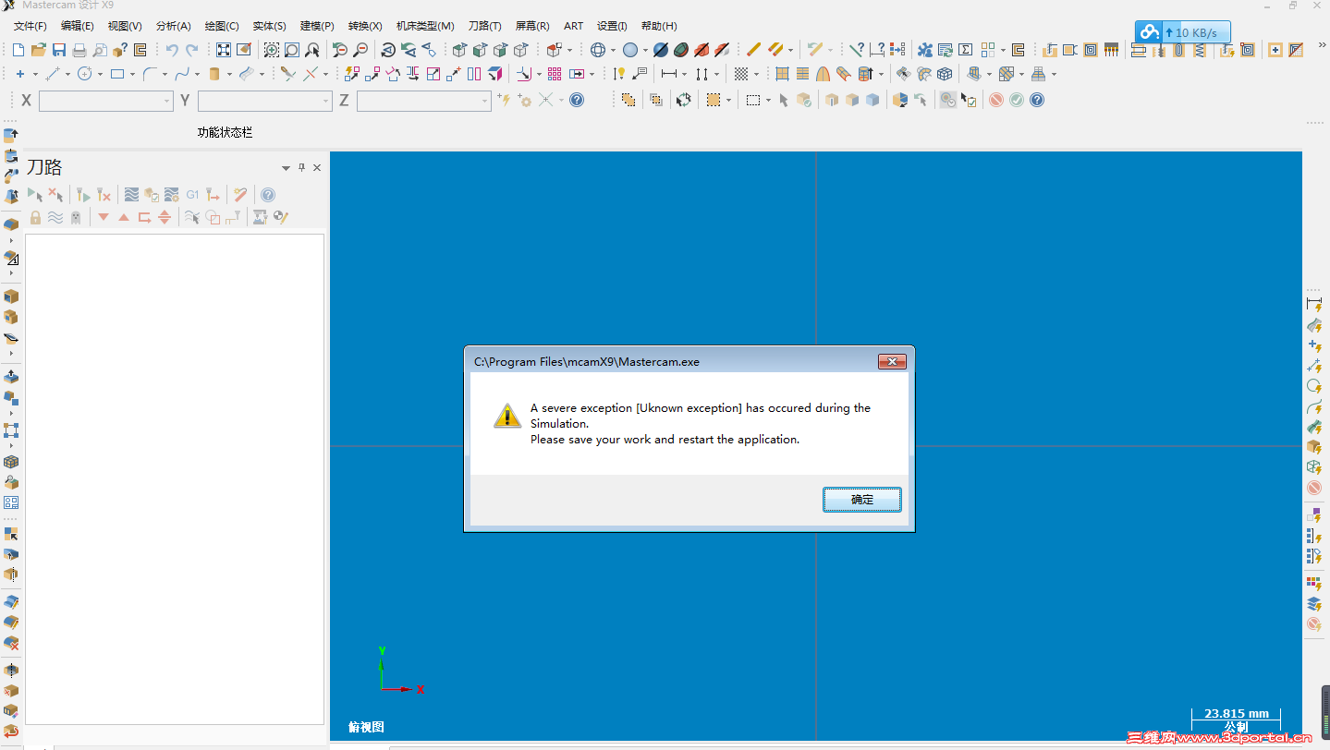Click the red move insert arrow up icon
Viewport: 1330px width, 750px height.
point(124,217)
